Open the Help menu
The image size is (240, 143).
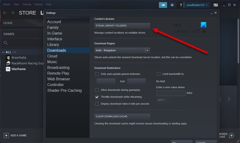(x=49, y=4)
